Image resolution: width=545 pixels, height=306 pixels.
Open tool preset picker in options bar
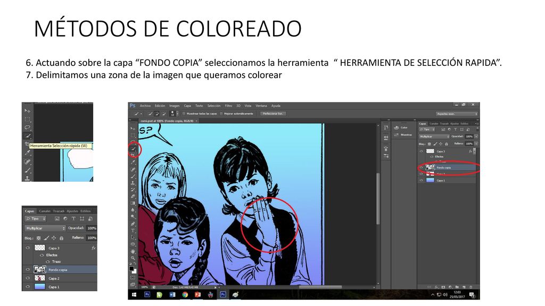coord(138,114)
